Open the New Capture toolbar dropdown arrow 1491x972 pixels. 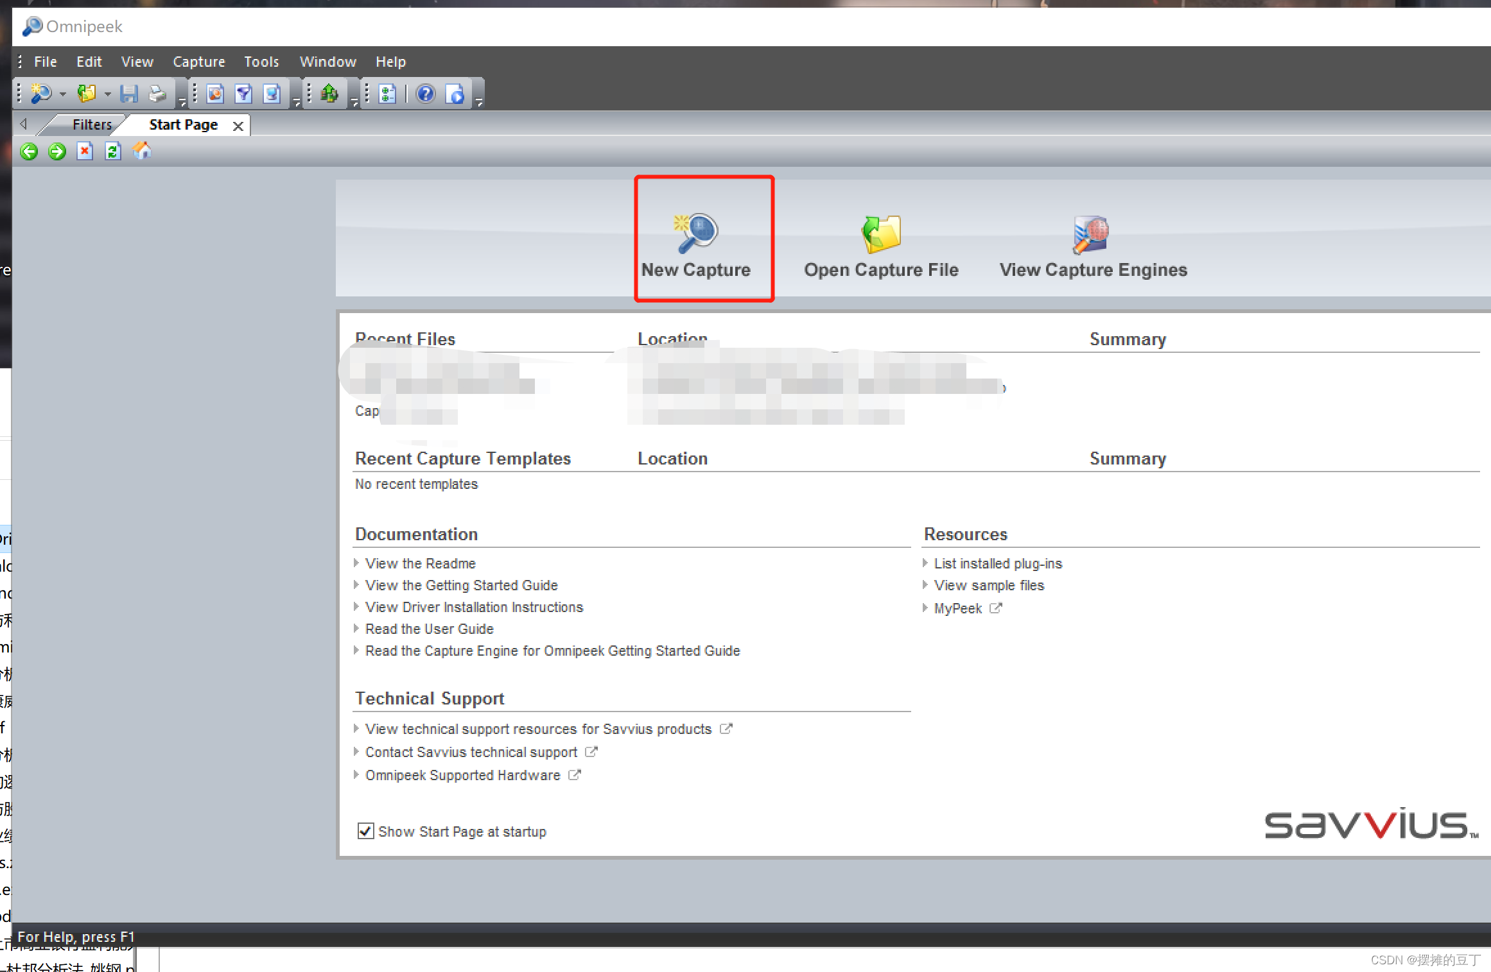pos(63,94)
